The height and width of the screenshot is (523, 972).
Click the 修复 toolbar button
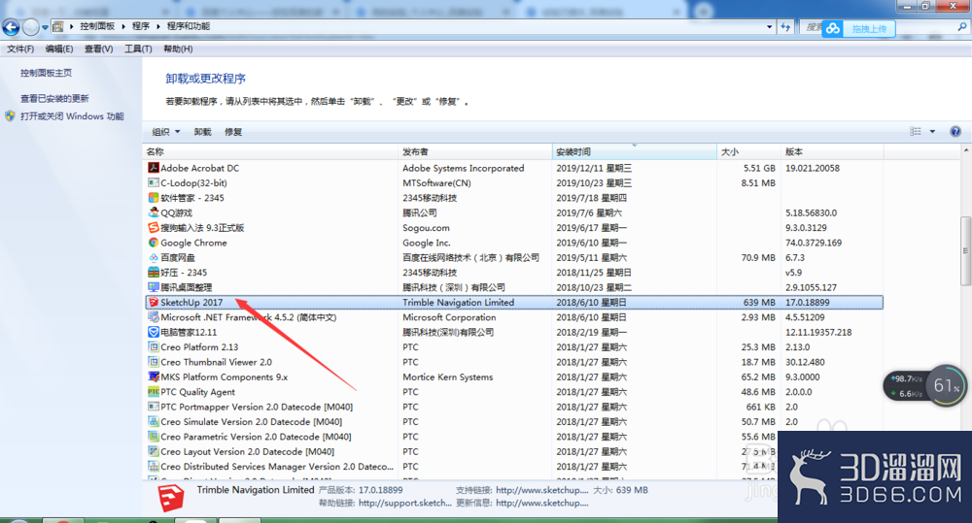click(x=233, y=132)
